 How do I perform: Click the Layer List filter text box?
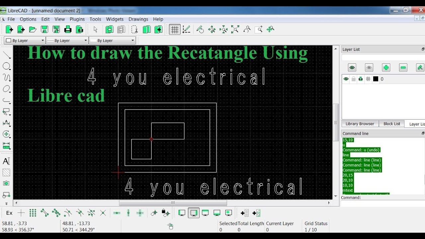tap(383, 57)
